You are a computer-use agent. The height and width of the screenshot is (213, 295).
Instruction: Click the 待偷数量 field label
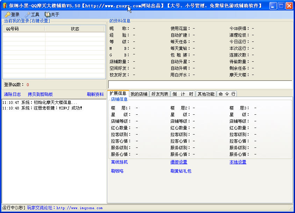(x=239, y=62)
